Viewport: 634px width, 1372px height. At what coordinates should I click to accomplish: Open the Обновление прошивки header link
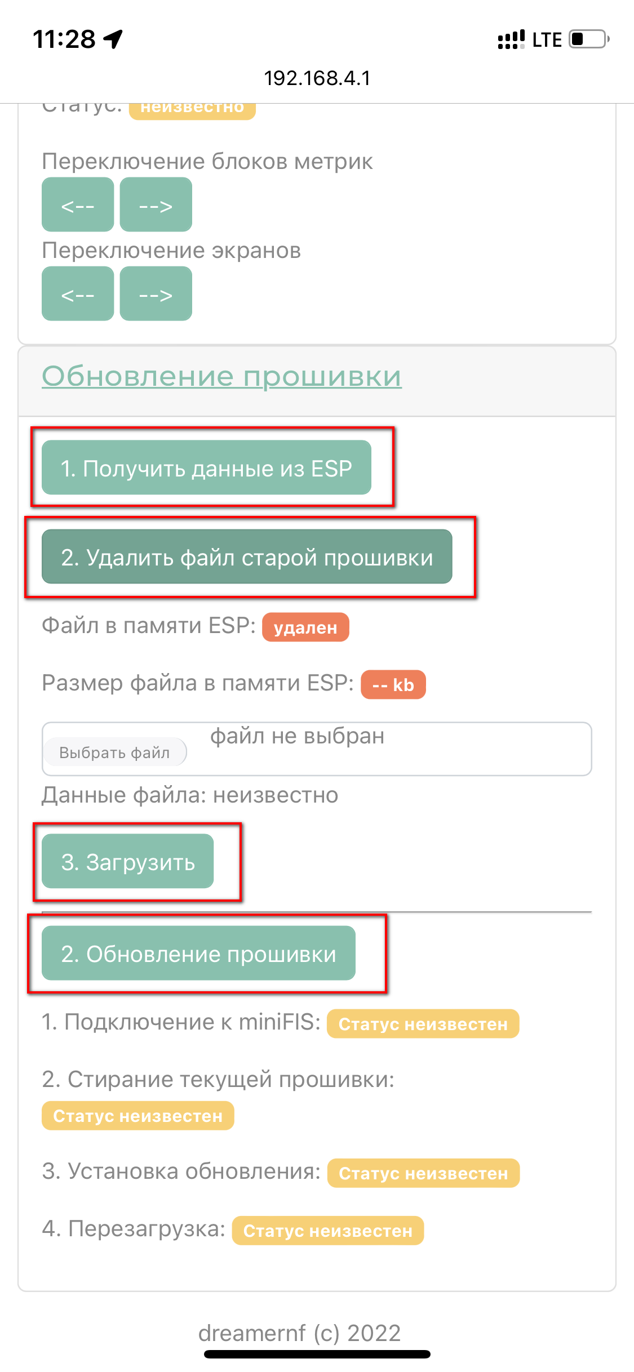221,376
